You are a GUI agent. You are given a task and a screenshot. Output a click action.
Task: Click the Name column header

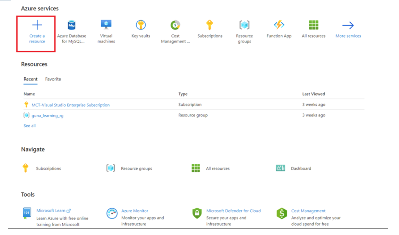29,94
